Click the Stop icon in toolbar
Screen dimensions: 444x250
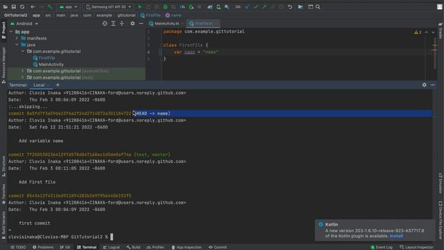click(199, 7)
